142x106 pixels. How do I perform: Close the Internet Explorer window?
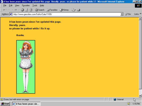[140, 1]
